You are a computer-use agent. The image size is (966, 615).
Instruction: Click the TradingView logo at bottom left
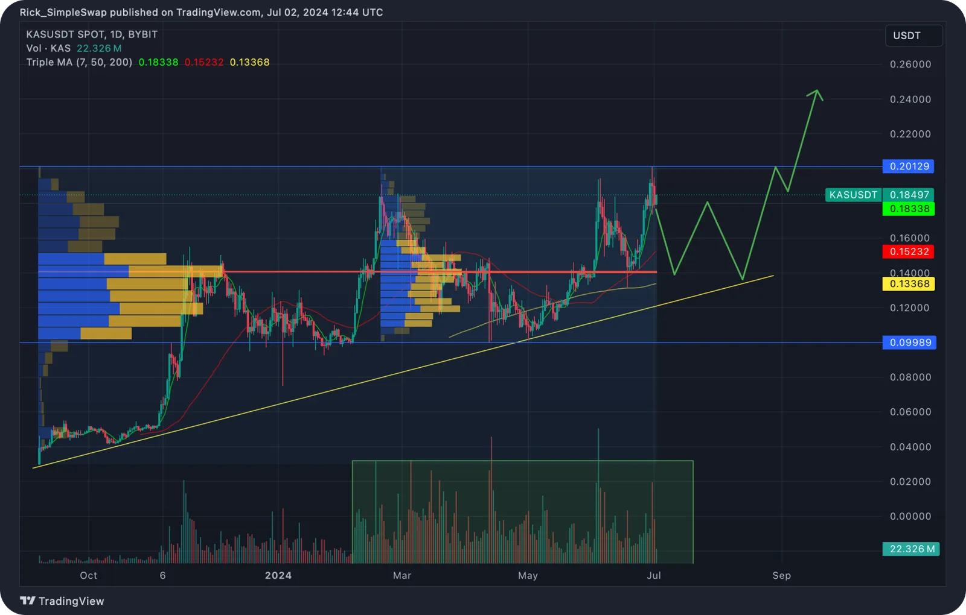[x=62, y=601]
